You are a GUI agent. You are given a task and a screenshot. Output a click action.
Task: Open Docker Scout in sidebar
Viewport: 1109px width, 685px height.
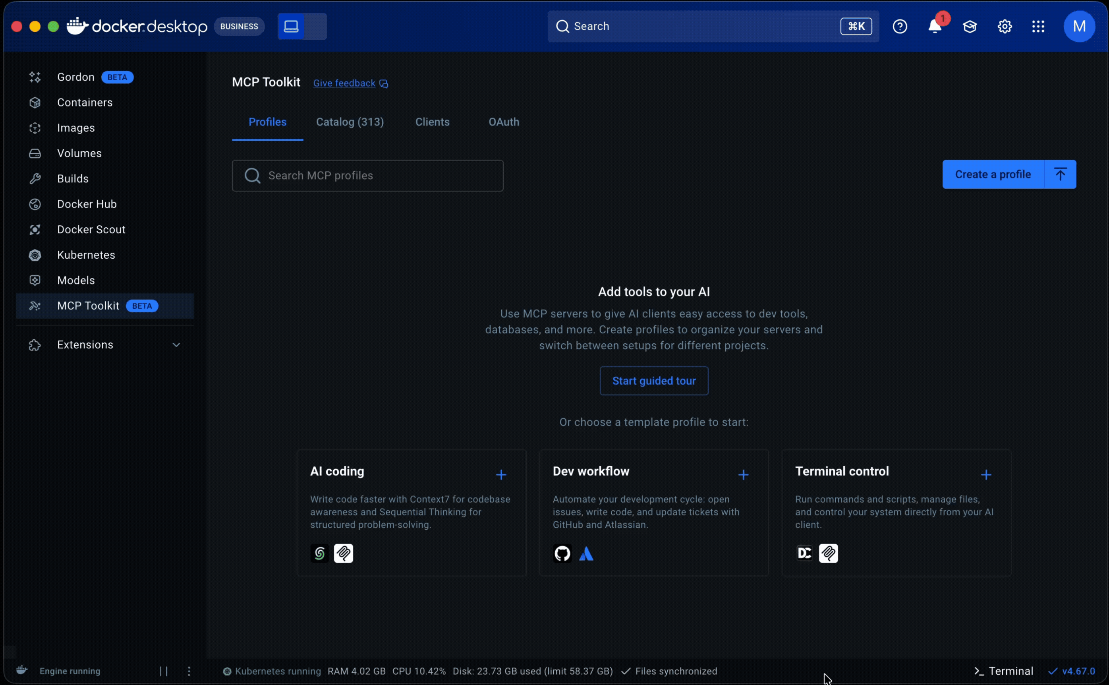point(91,229)
